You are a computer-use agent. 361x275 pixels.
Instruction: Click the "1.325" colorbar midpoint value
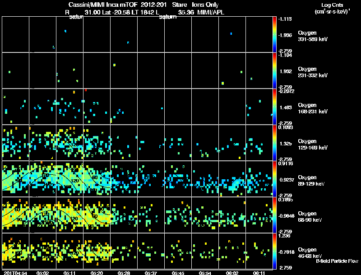pyautogui.click(x=286, y=144)
